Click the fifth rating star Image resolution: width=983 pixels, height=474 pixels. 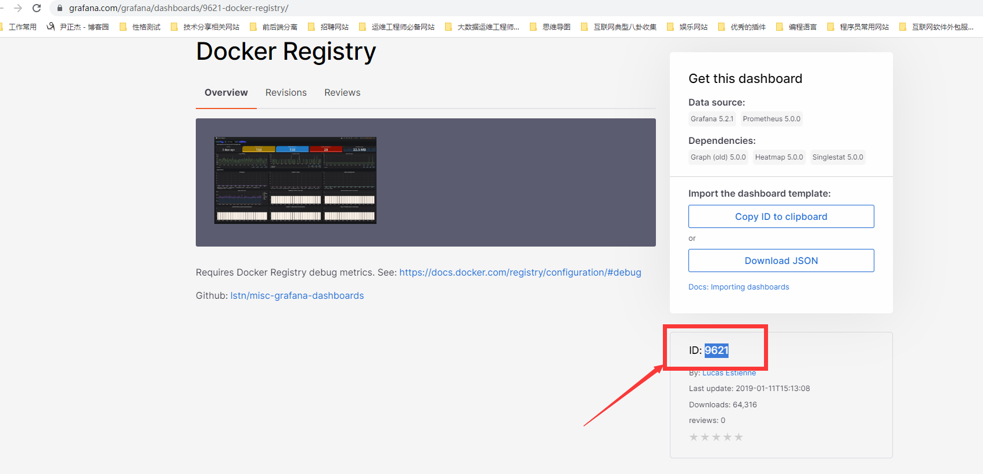738,437
